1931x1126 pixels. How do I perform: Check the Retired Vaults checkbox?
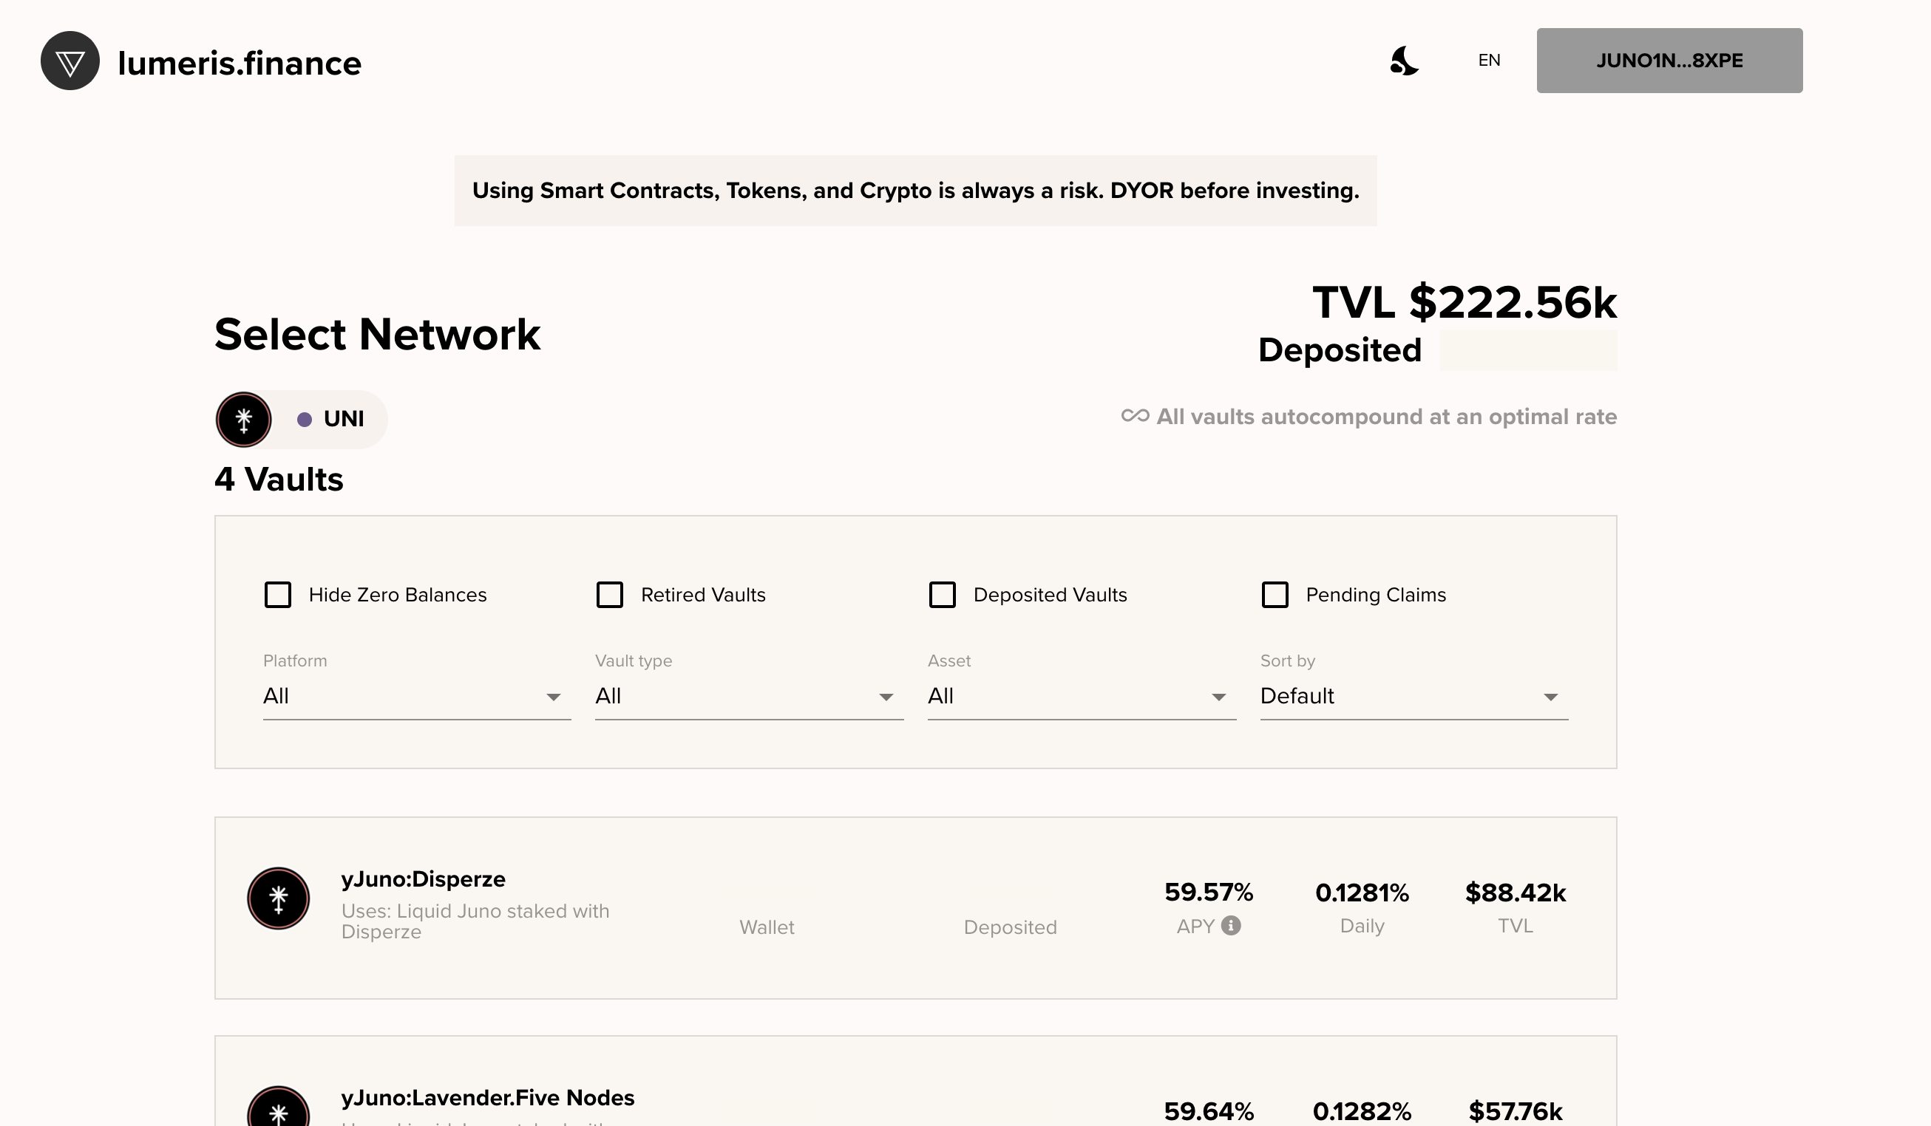click(x=610, y=596)
